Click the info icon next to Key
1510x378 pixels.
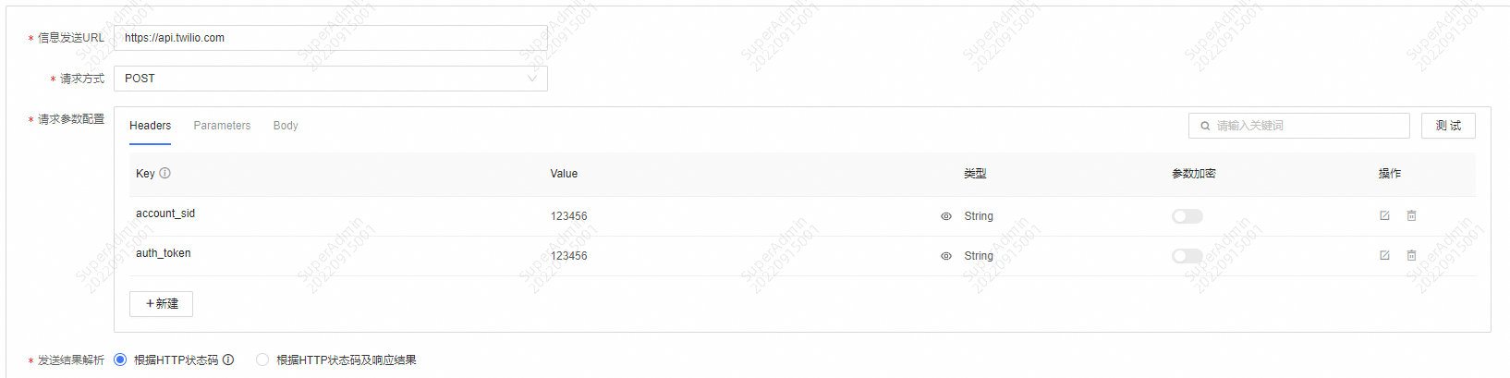[x=165, y=173]
